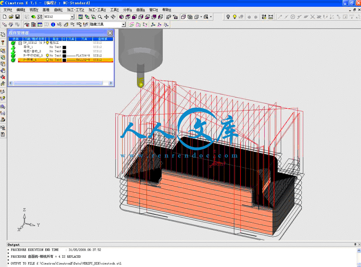Open the 文件 menu
The image size is (361, 267).
(7, 10)
